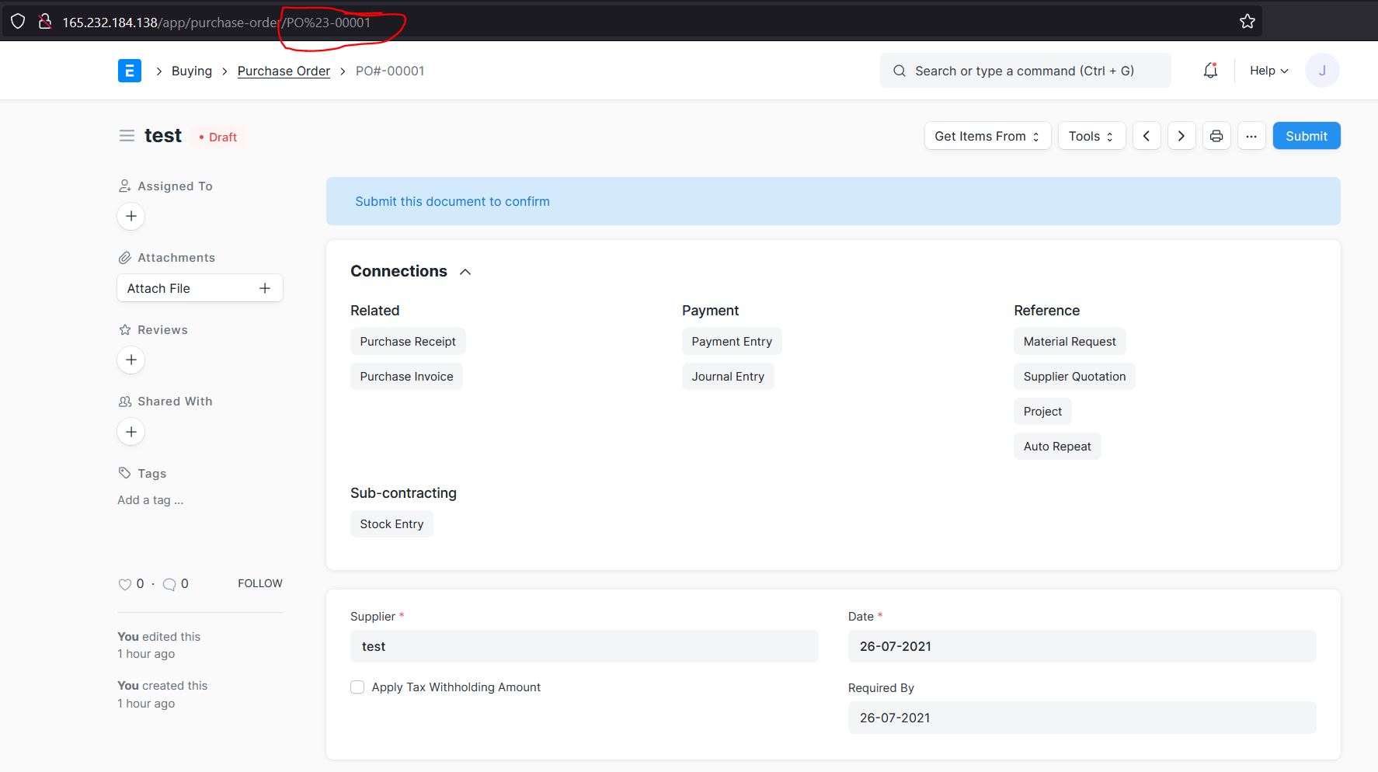The height and width of the screenshot is (772, 1378).
Task: Navigate to the next purchase order
Action: tap(1181, 135)
